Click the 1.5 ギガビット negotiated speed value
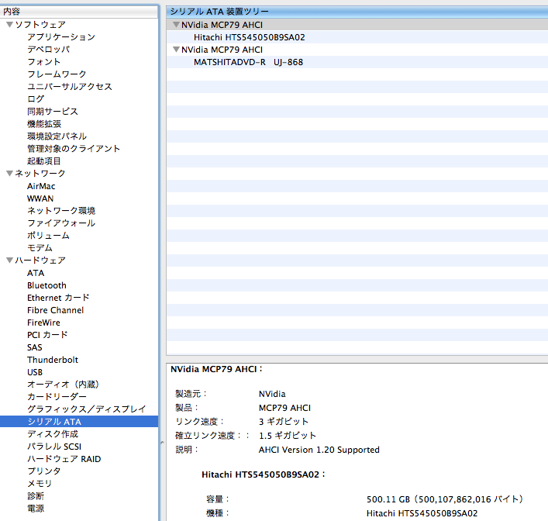 [288, 436]
